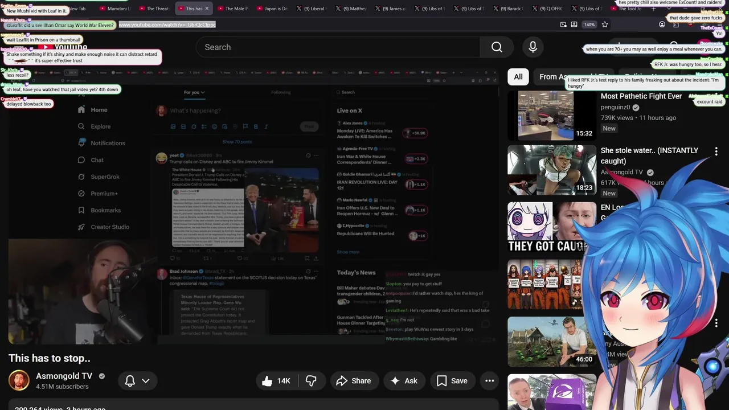Screen dimensions: 729x410
Task: Open more actions three-dot menu beside Save
Action: point(489,381)
